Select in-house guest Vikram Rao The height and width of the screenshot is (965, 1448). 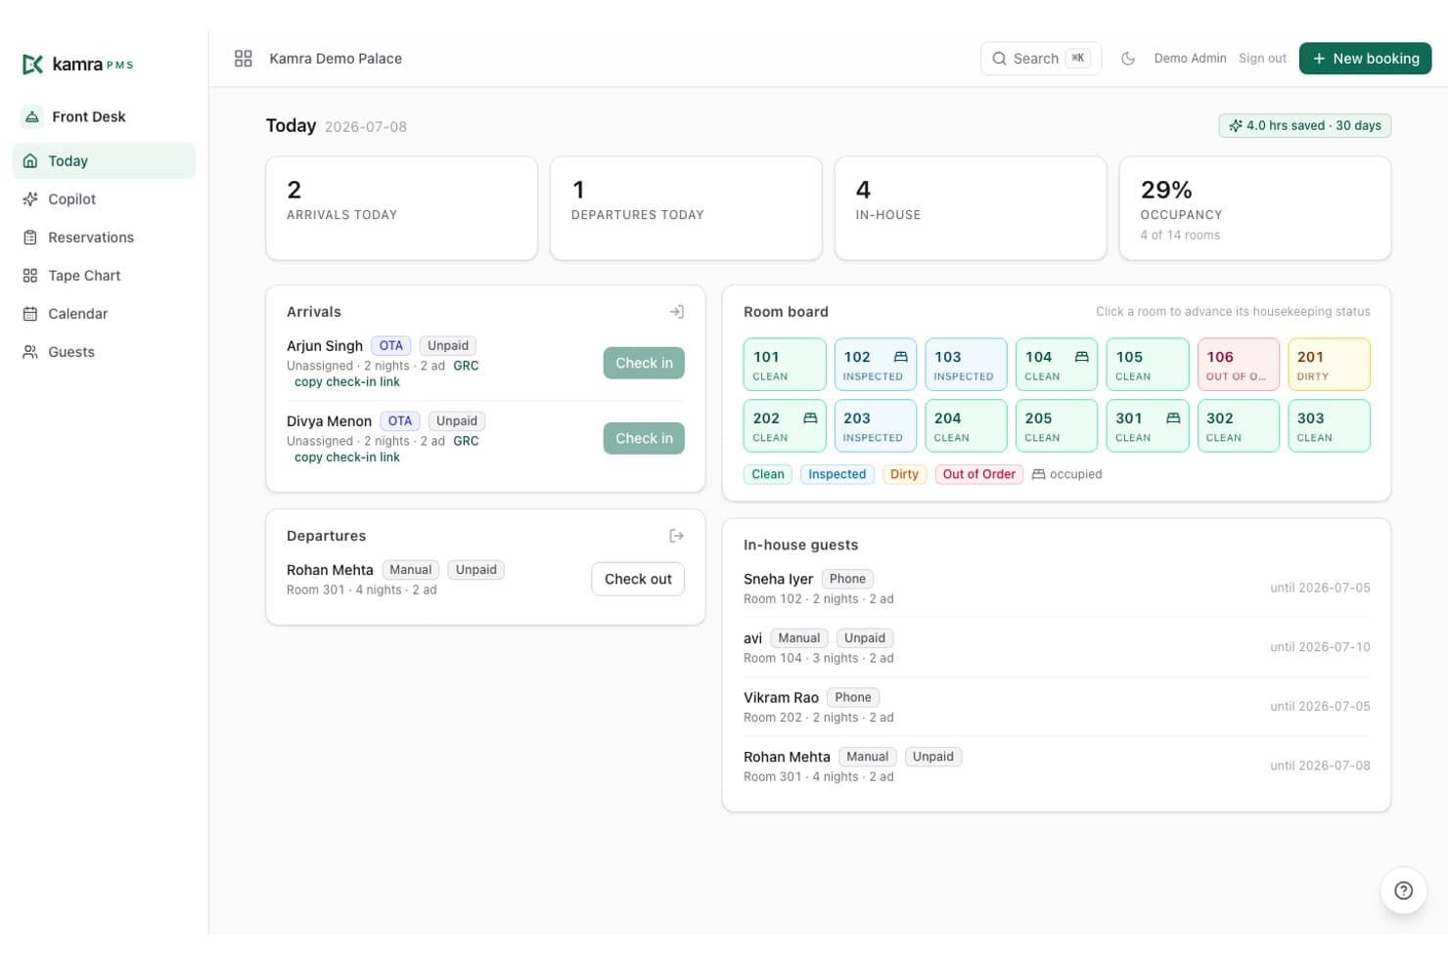[x=1057, y=707]
